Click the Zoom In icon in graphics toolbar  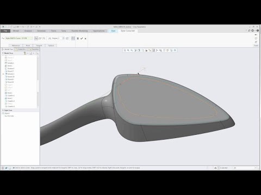[128, 50]
